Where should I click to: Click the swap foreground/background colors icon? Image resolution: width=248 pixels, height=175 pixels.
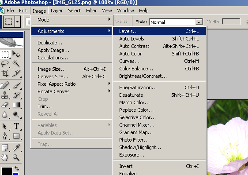17,168
